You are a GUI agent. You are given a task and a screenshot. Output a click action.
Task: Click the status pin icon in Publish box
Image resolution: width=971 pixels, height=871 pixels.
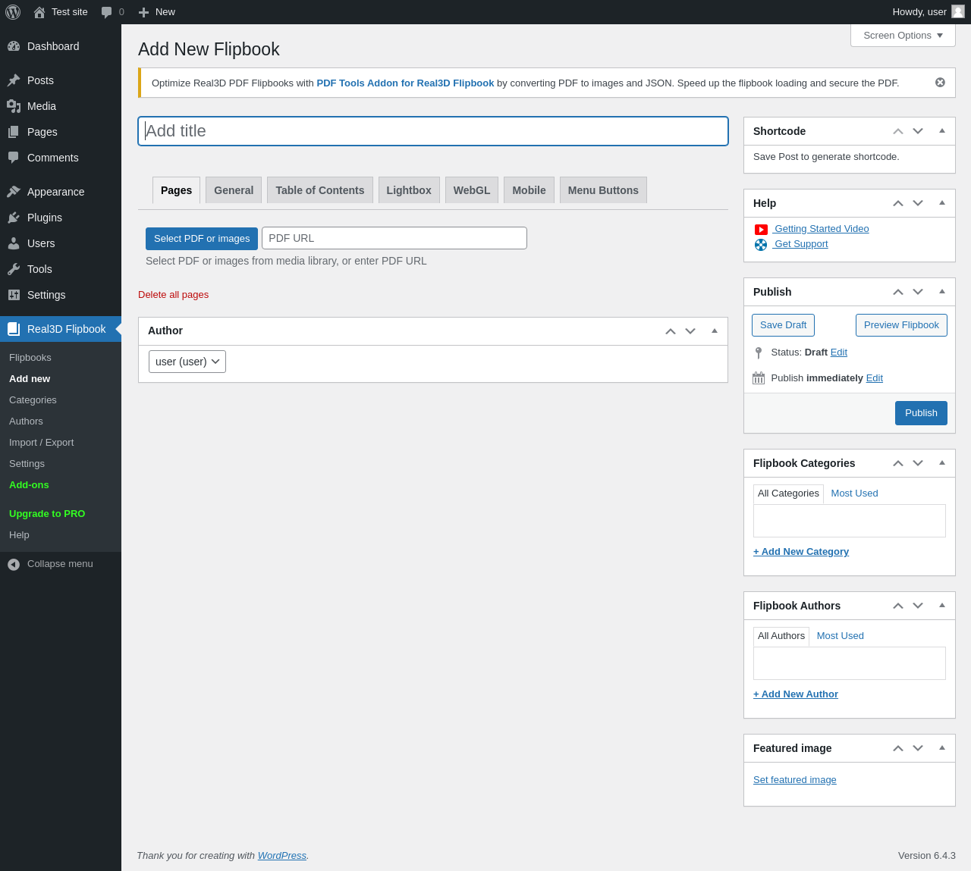click(x=759, y=353)
